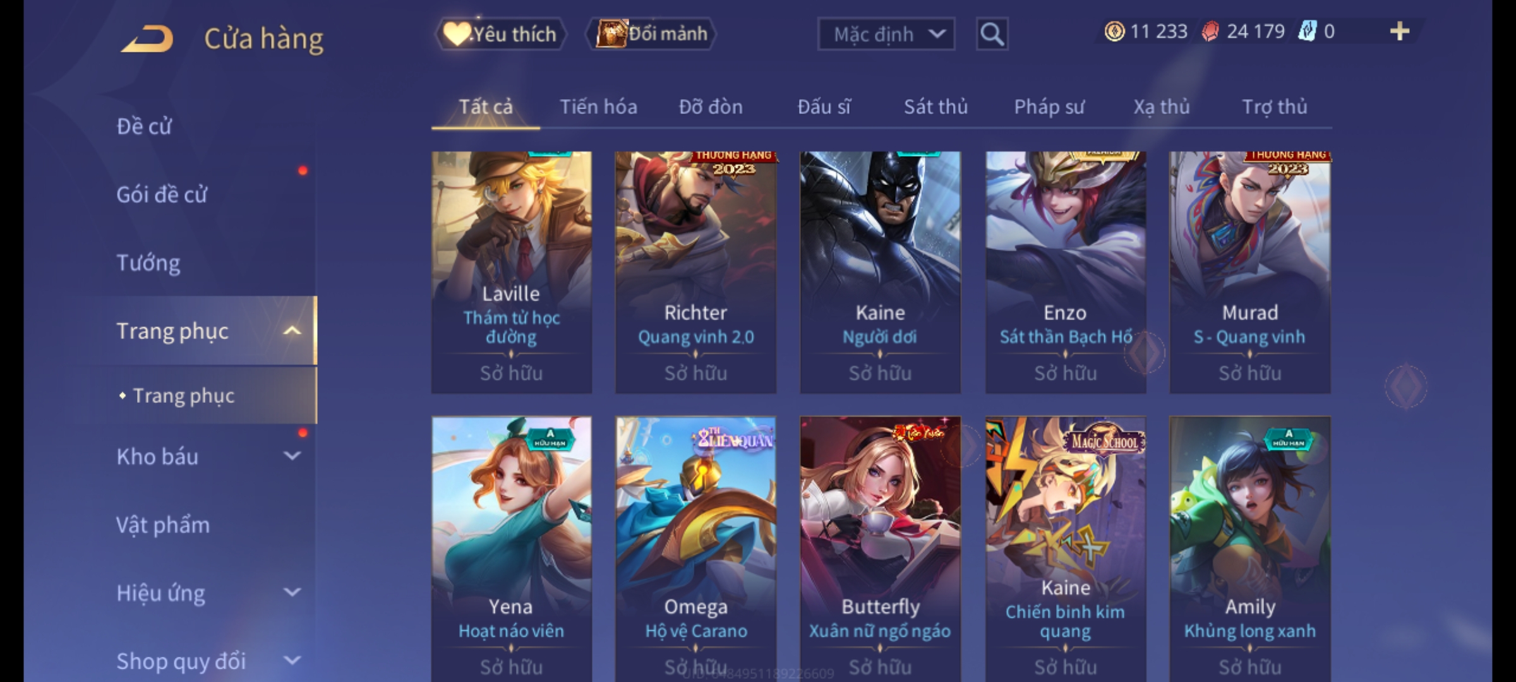Tap the plus icon to add currency
Viewport: 1516px width, 682px height.
pyautogui.click(x=1400, y=32)
